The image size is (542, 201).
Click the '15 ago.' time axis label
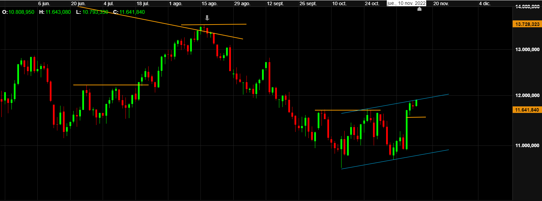[x=209, y=3]
